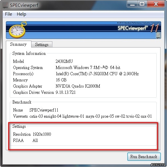Click the Graphics Driver Version label
Image resolution: width=167 pixels, height=167 pixels.
click(33, 92)
